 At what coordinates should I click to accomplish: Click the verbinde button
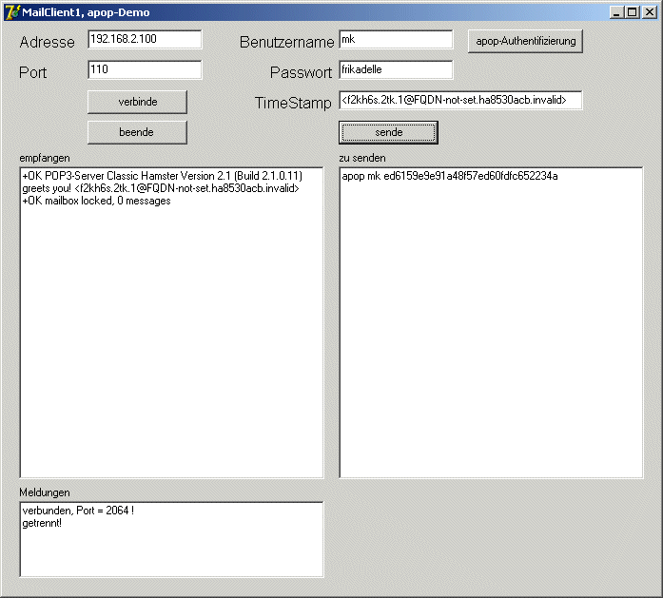[137, 102]
